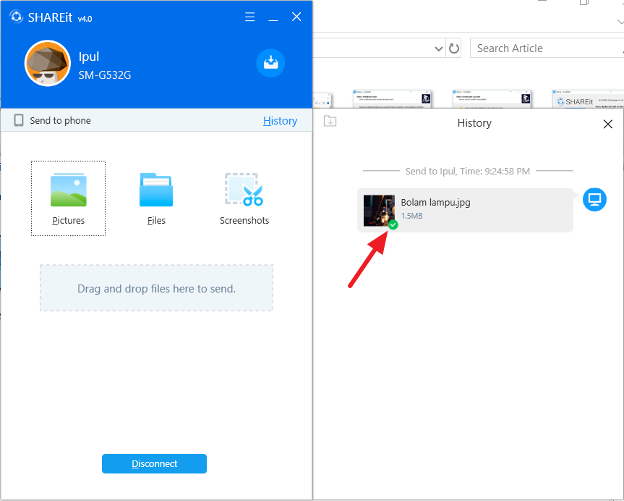Click the refresh button in background window
This screenshot has width=624, height=501.
453,49
